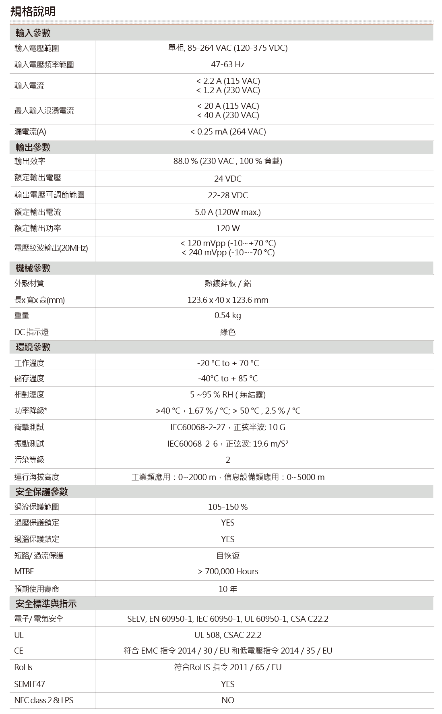442x714 pixels.
Task: Select the 最大輸入浪湧電流 row label
Action: point(44,111)
